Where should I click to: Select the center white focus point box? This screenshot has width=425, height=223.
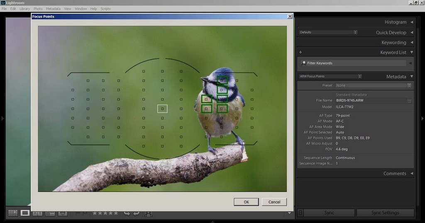click(x=162, y=109)
